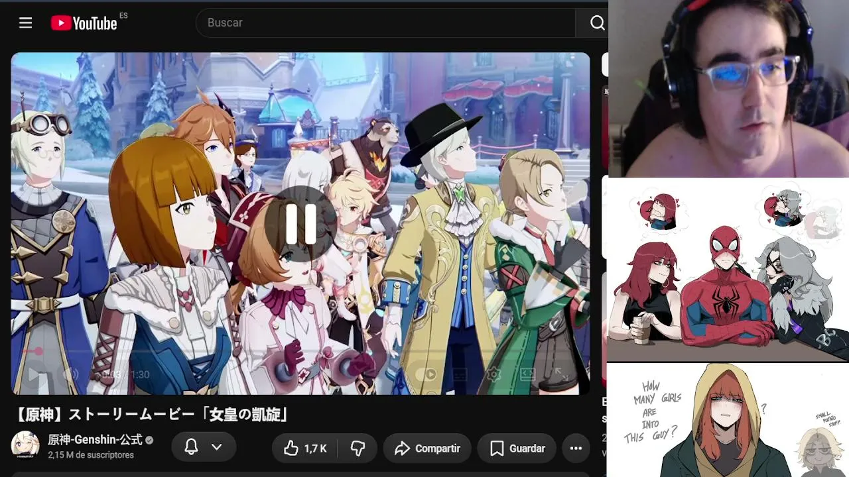Open the 原神-Genshin-公式 channel name link
This screenshot has width=849, height=477.
pyautogui.click(x=95, y=440)
